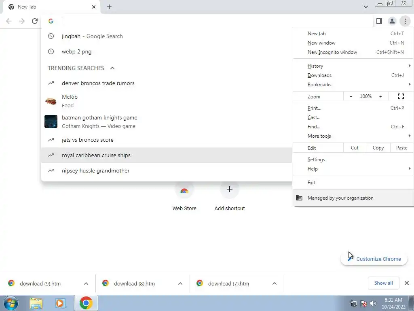The width and height of the screenshot is (414, 311).
Task: Expand the History submenu
Action: 353,66
